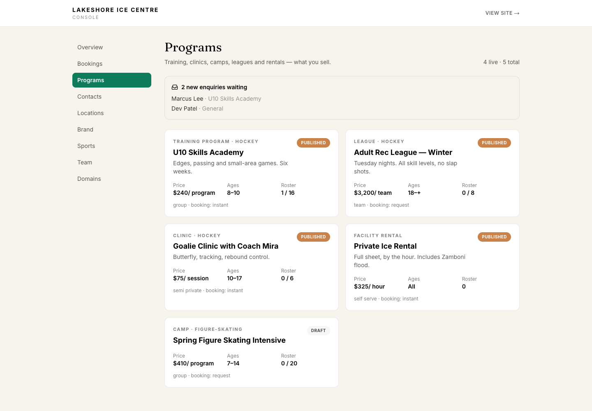Click the View Site link
This screenshot has width=592, height=411.
click(x=502, y=13)
